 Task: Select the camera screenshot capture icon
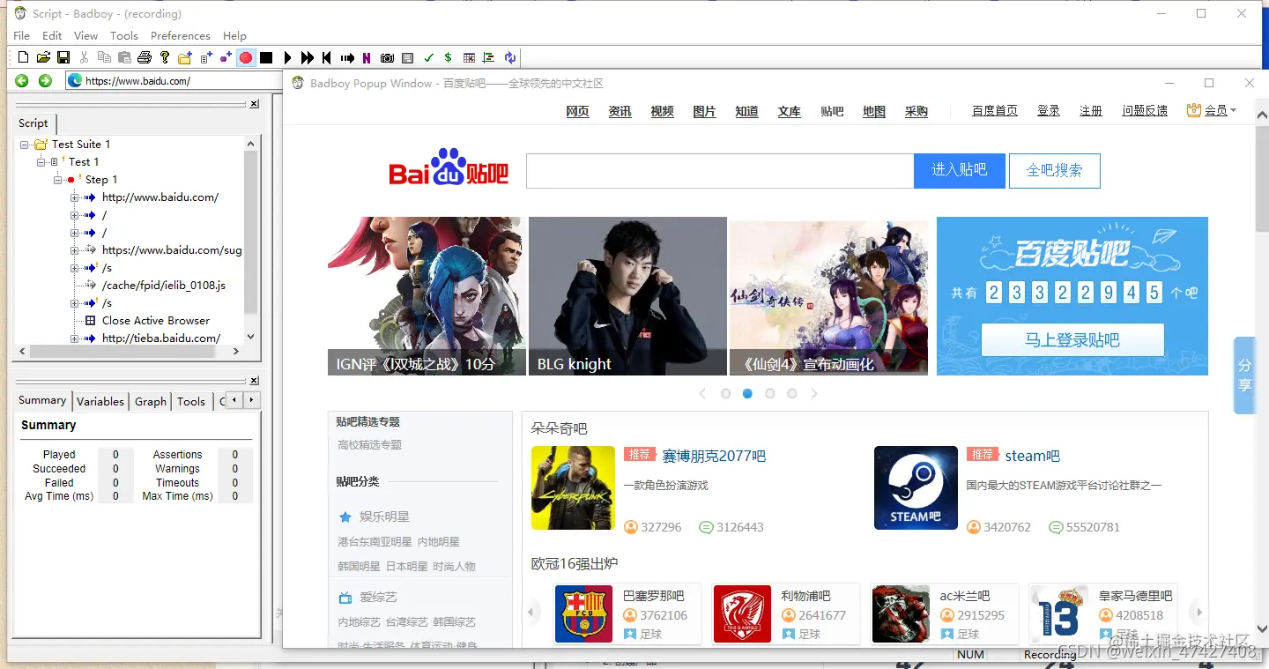tap(387, 57)
